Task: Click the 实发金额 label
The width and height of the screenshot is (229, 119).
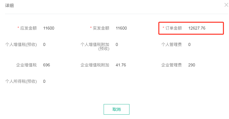Action: coord(101,28)
